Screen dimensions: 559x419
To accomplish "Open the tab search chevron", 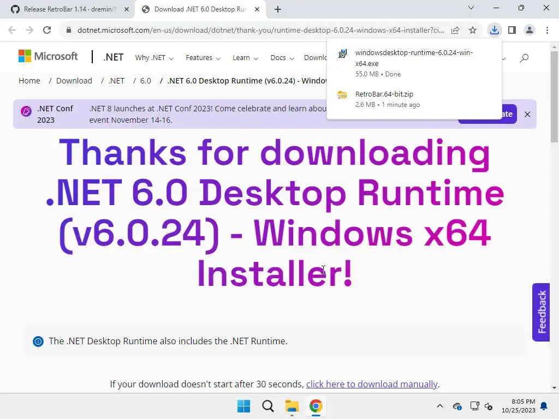I will [471, 8].
